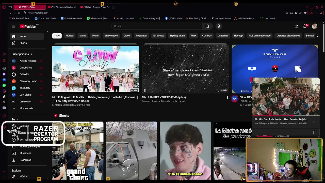
Task: Open Shorts in sidebar
Action: pos(27,43)
